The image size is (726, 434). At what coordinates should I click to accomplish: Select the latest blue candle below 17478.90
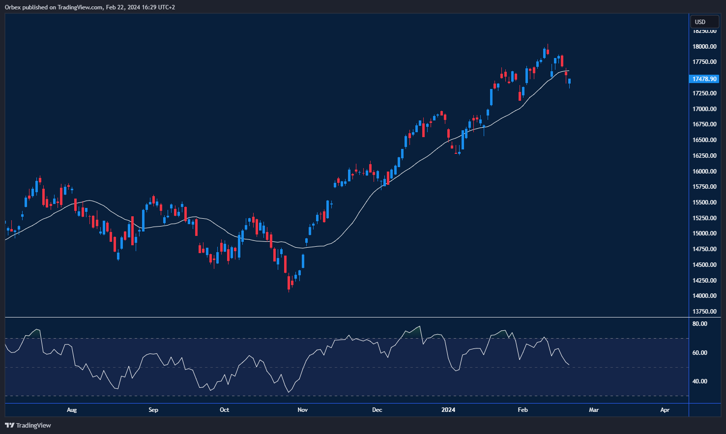click(x=569, y=82)
